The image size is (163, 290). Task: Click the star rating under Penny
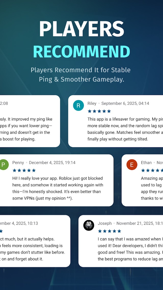point(24,170)
